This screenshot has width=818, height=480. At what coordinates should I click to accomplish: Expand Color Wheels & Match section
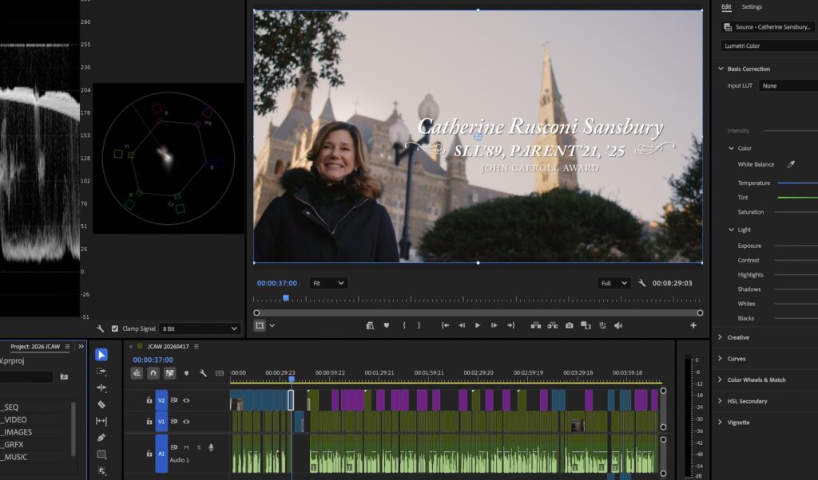tap(721, 380)
